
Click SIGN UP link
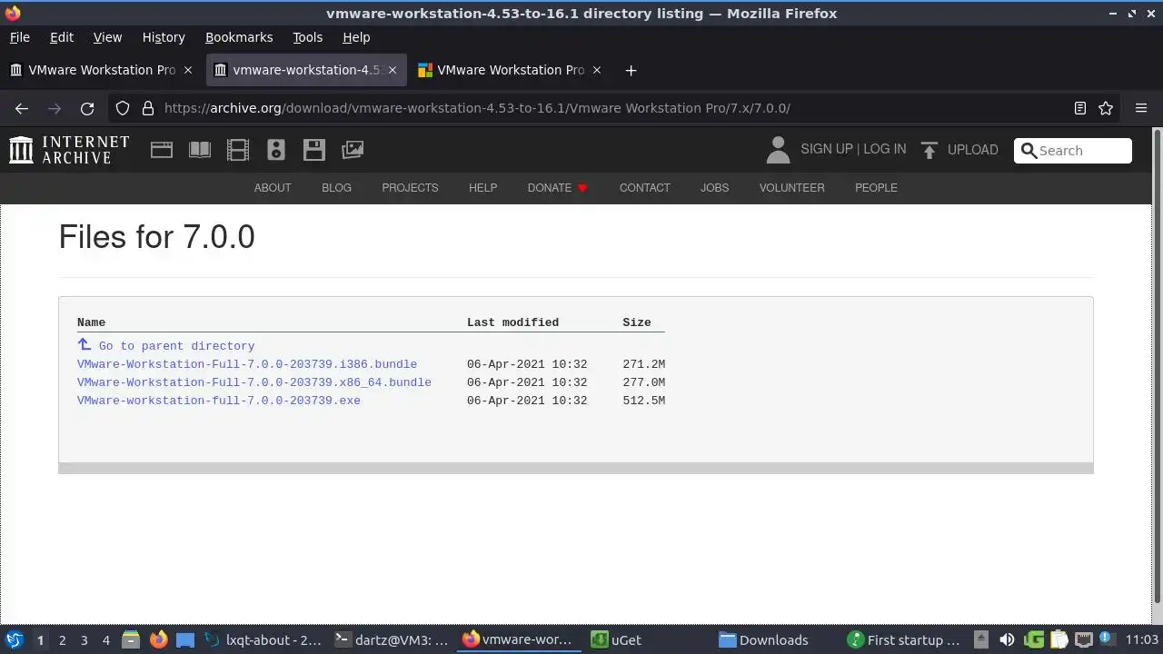point(826,149)
